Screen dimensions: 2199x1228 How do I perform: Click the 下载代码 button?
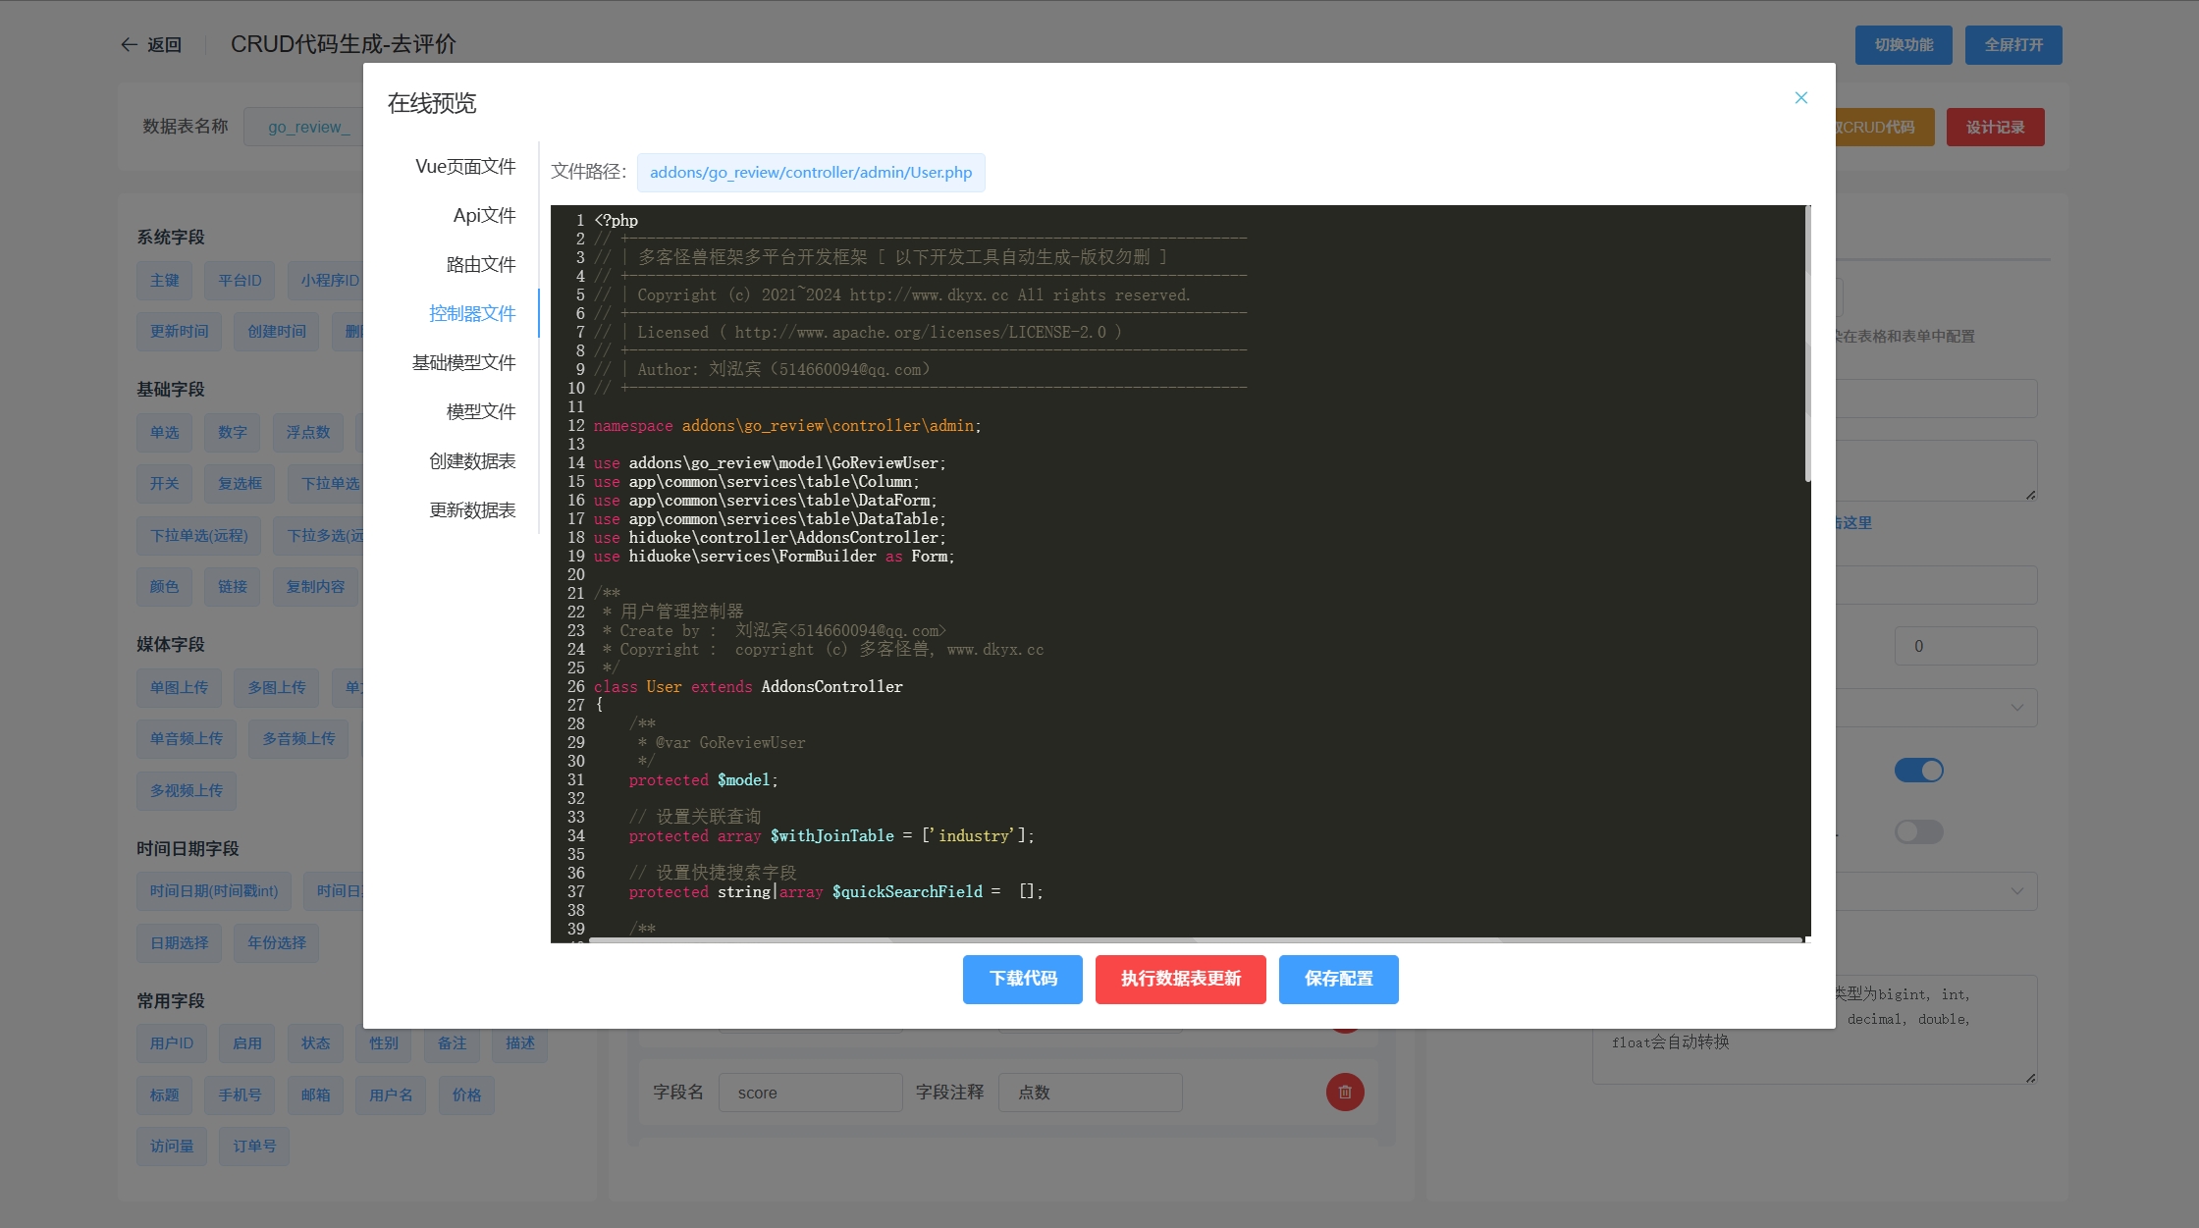[x=1022, y=979]
